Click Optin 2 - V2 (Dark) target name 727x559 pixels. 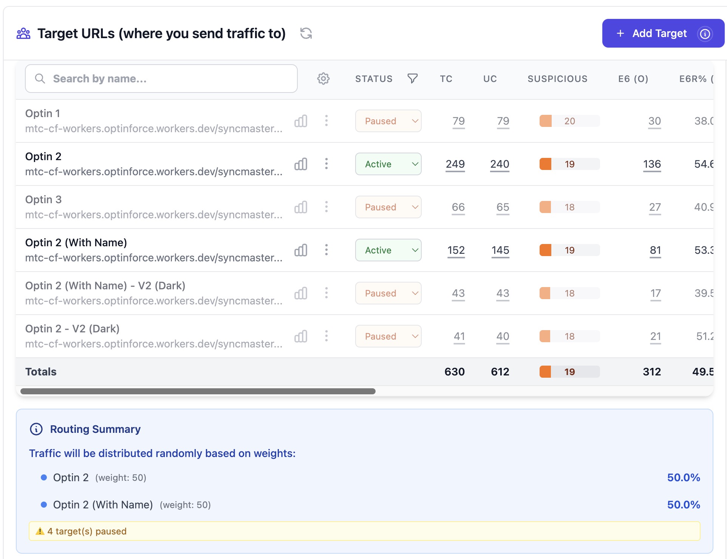(73, 329)
